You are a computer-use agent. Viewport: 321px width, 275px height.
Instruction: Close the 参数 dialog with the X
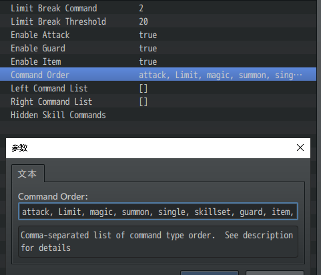tap(300, 148)
